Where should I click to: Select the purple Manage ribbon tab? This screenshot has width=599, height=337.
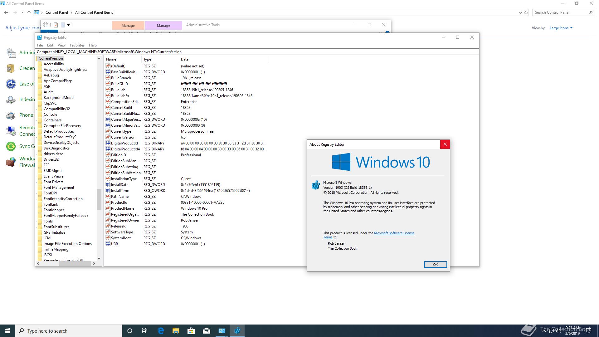pyautogui.click(x=163, y=26)
